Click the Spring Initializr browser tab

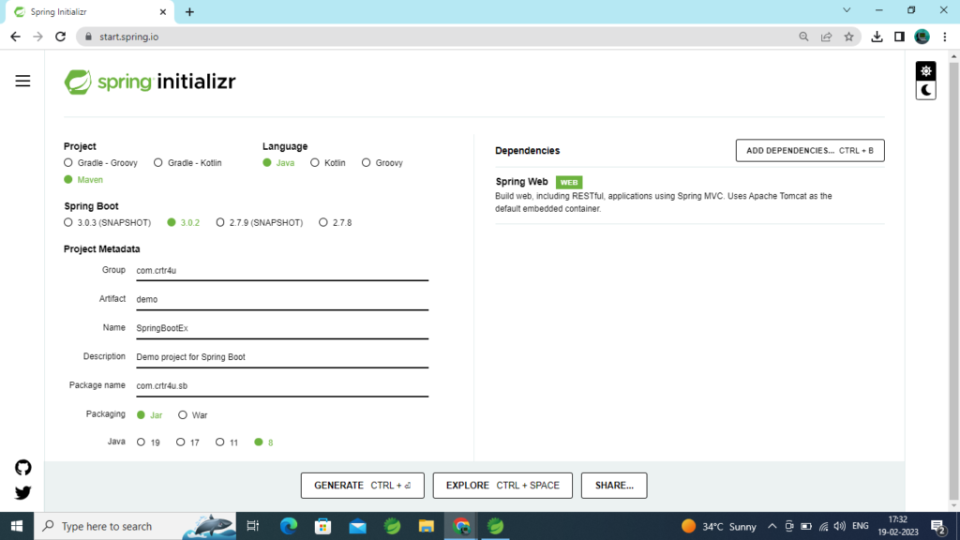(x=90, y=11)
